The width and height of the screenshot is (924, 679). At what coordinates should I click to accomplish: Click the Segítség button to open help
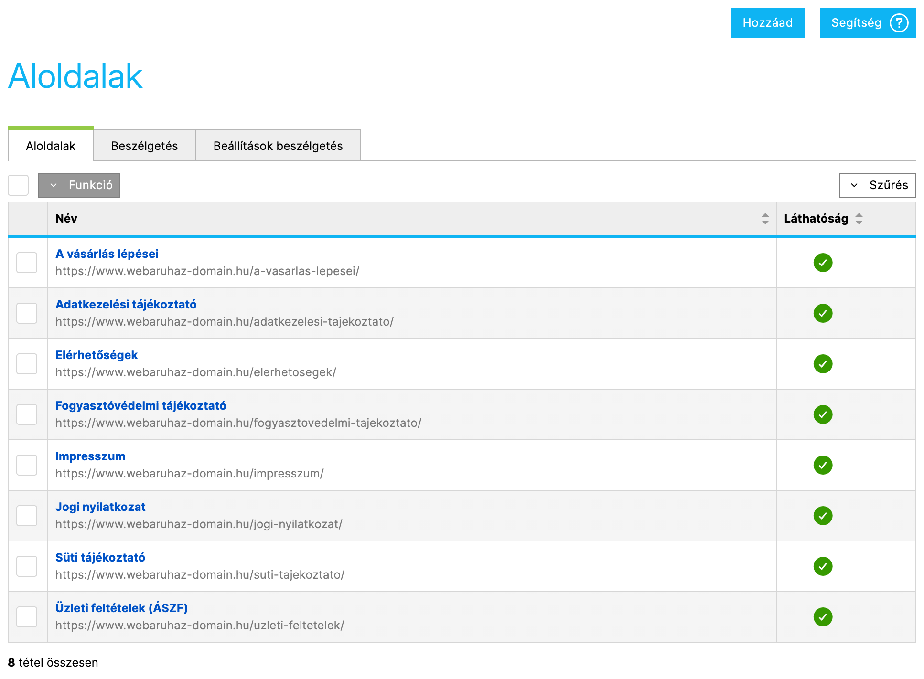[x=868, y=23]
